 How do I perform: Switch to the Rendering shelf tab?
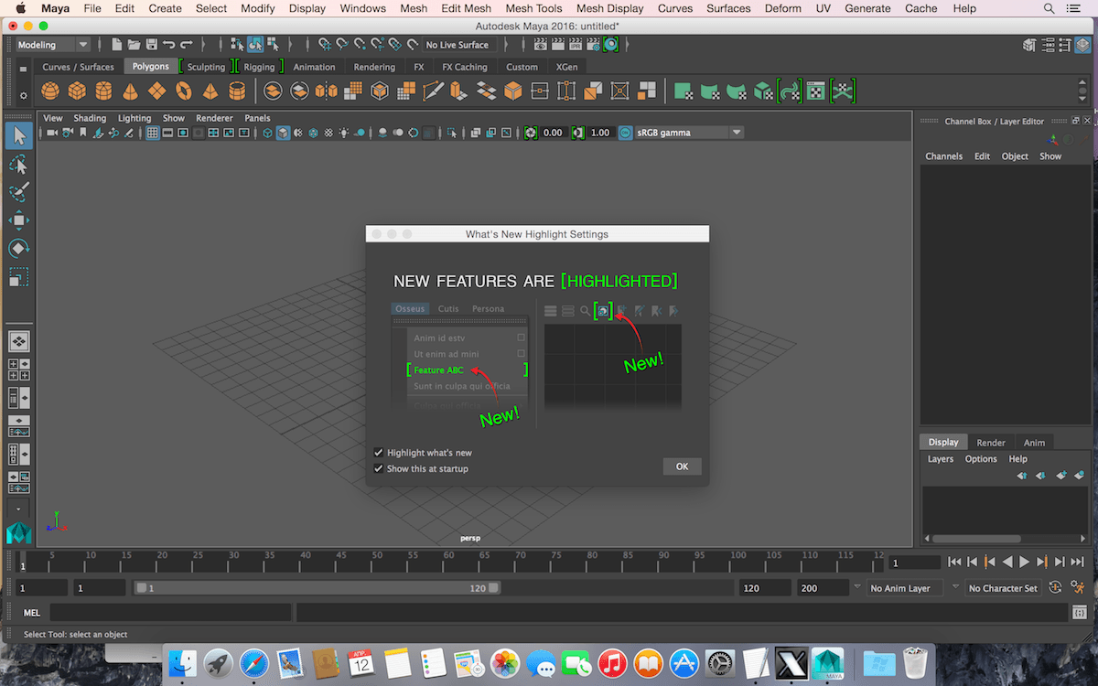(374, 67)
